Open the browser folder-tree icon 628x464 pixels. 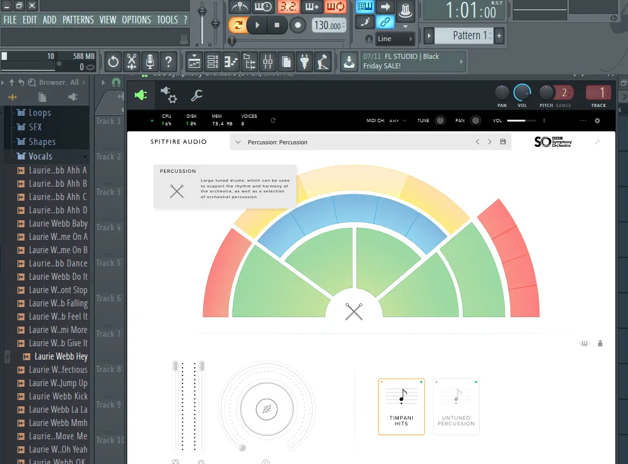249,61
